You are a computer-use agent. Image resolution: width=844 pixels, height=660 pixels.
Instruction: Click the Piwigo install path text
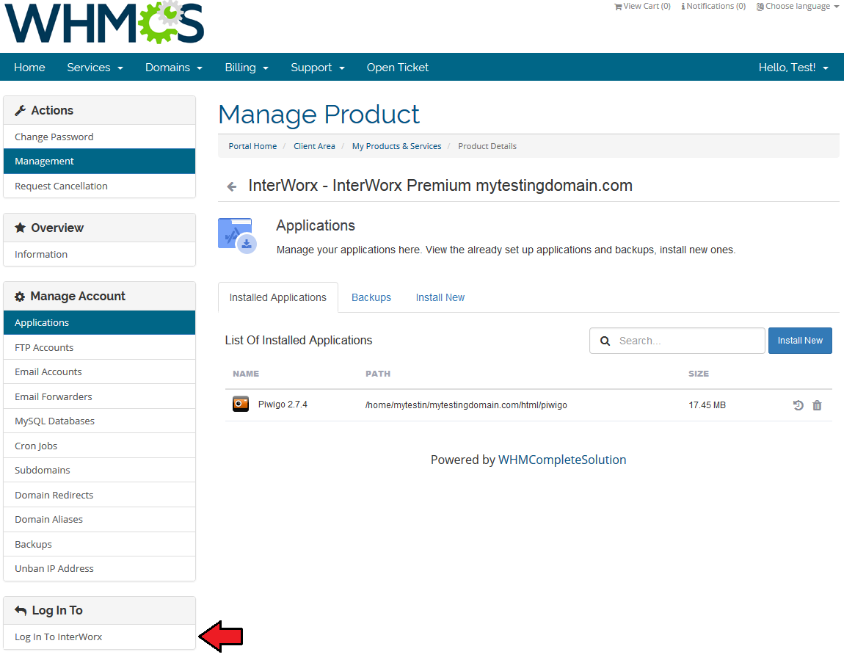466,405
